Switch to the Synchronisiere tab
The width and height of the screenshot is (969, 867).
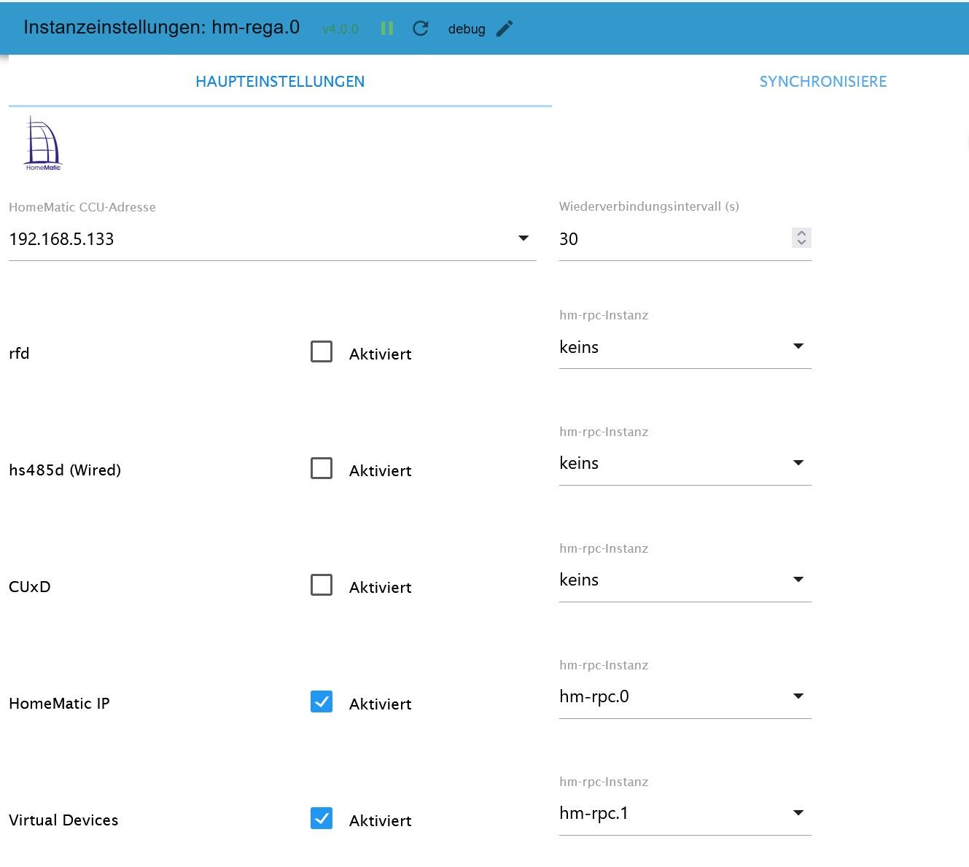(823, 82)
